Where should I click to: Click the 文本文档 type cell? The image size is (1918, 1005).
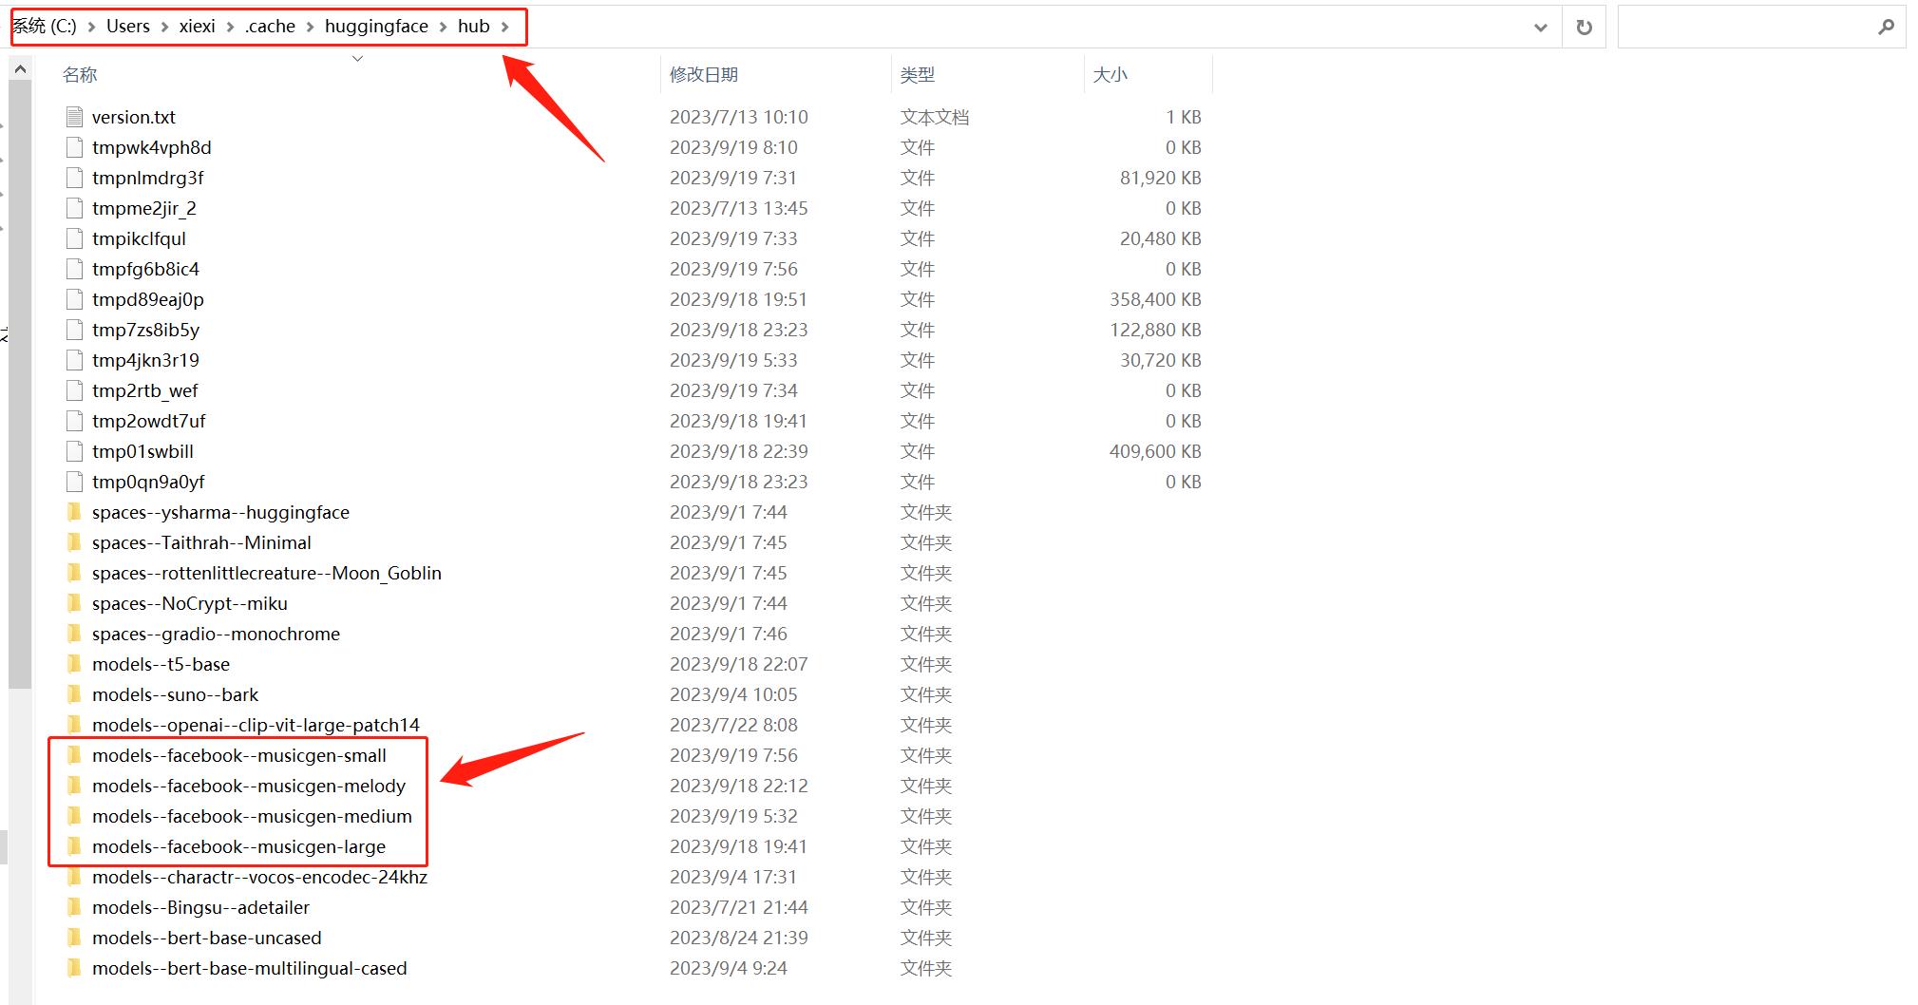click(x=935, y=117)
